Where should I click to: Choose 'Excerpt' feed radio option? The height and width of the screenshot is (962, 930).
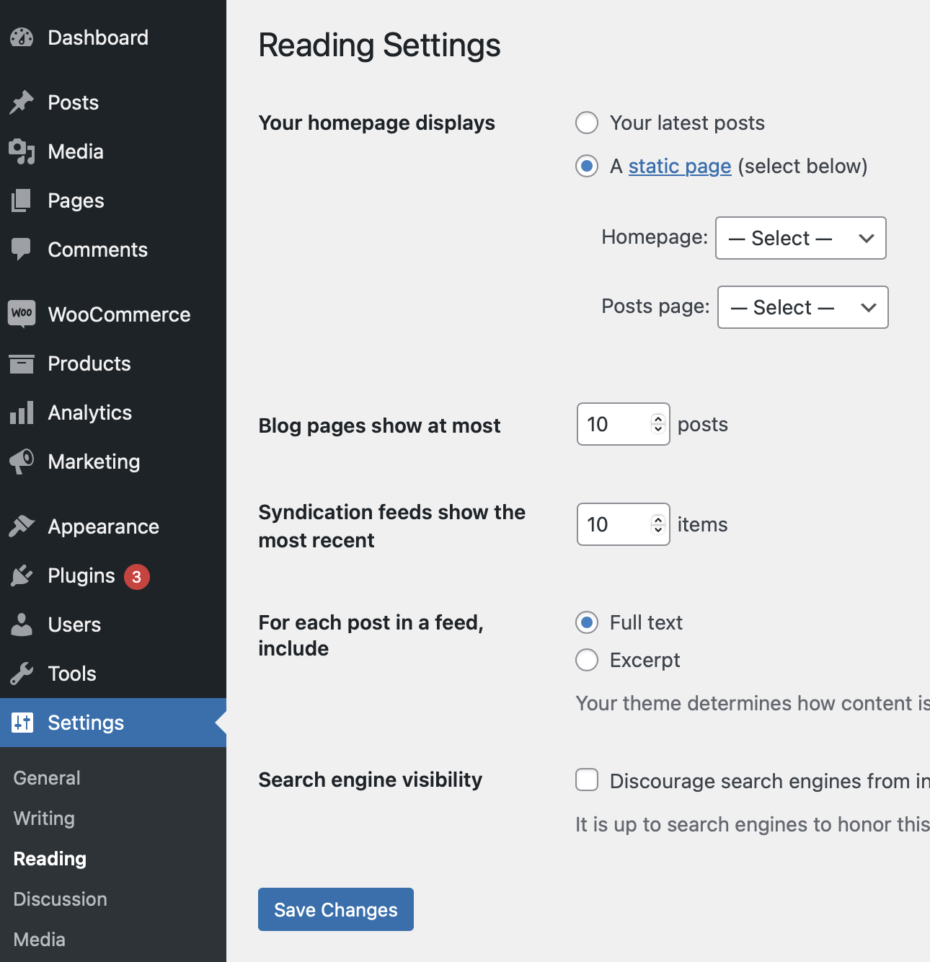click(587, 660)
